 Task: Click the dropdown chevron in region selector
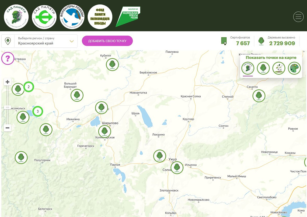[72, 41]
